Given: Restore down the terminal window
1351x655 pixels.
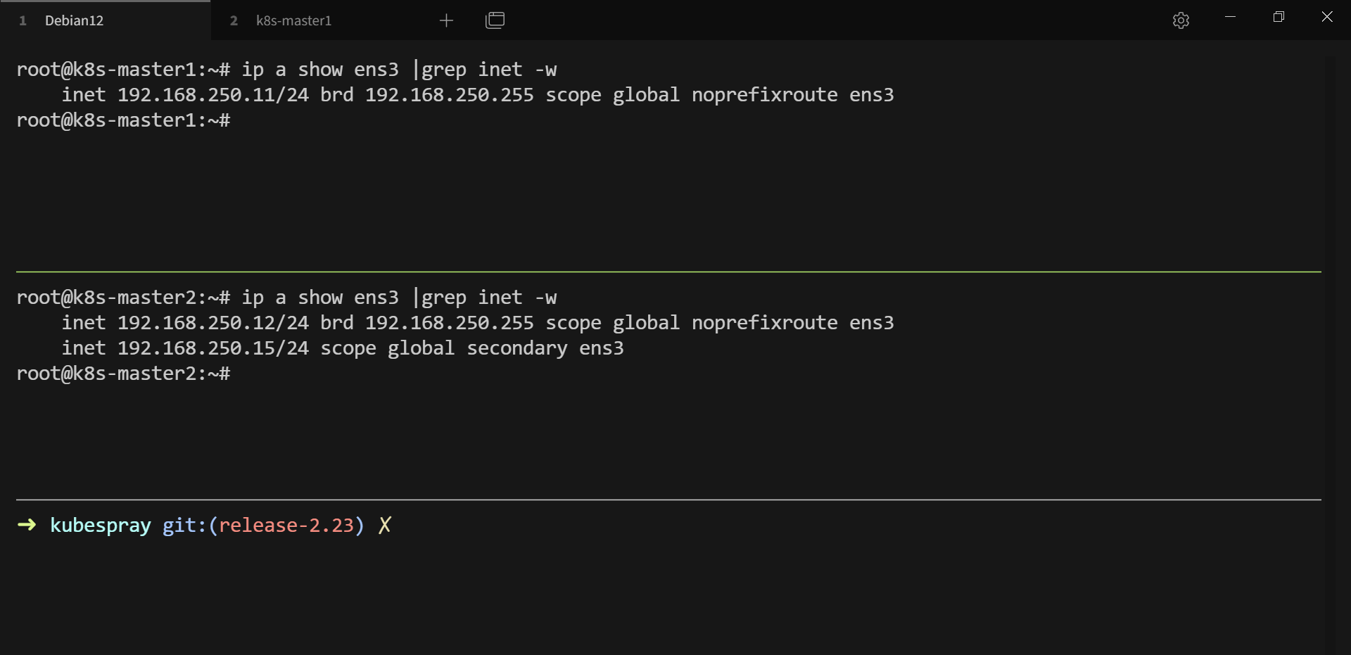Looking at the screenshot, I should tap(1279, 17).
